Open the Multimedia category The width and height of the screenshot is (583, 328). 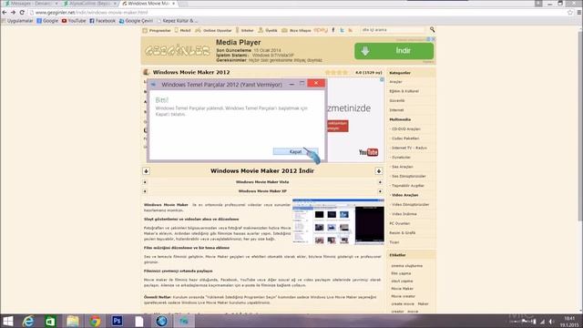(x=400, y=119)
